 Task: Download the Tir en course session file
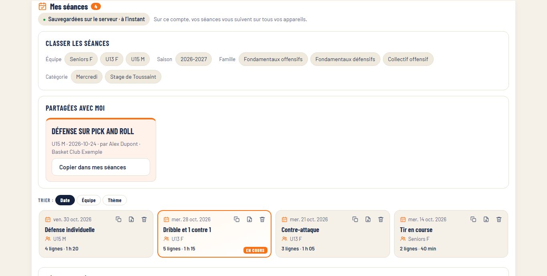coord(486,219)
